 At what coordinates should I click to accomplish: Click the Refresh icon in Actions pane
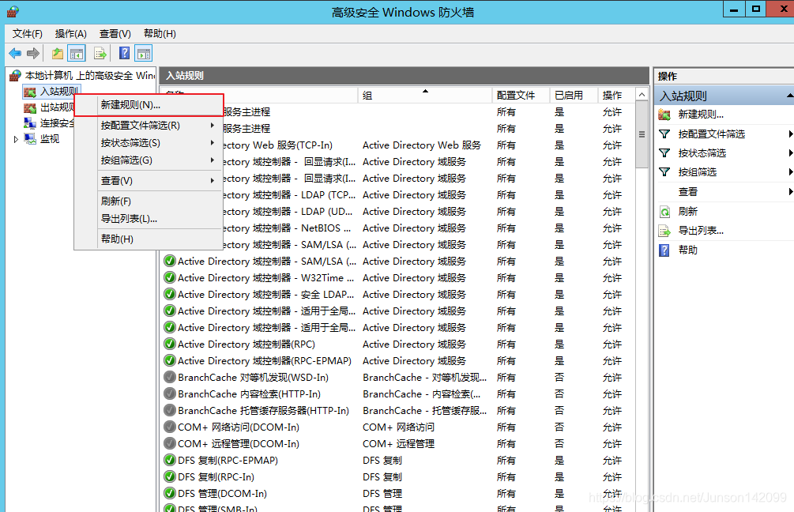[664, 212]
